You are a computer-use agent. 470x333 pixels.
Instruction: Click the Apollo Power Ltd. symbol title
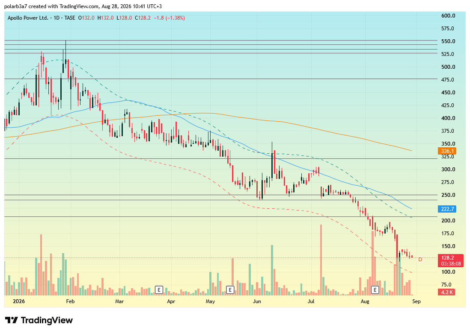[28, 18]
